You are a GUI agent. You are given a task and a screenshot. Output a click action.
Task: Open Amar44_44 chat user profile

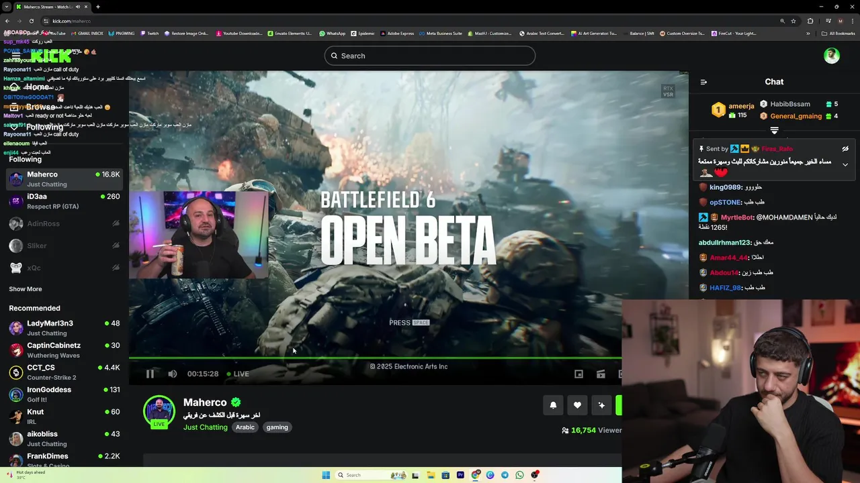[x=728, y=258]
